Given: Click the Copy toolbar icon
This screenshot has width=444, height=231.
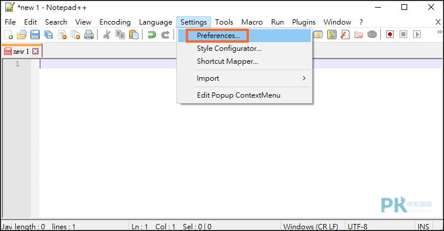Looking at the screenshot, I should tap(120, 35).
